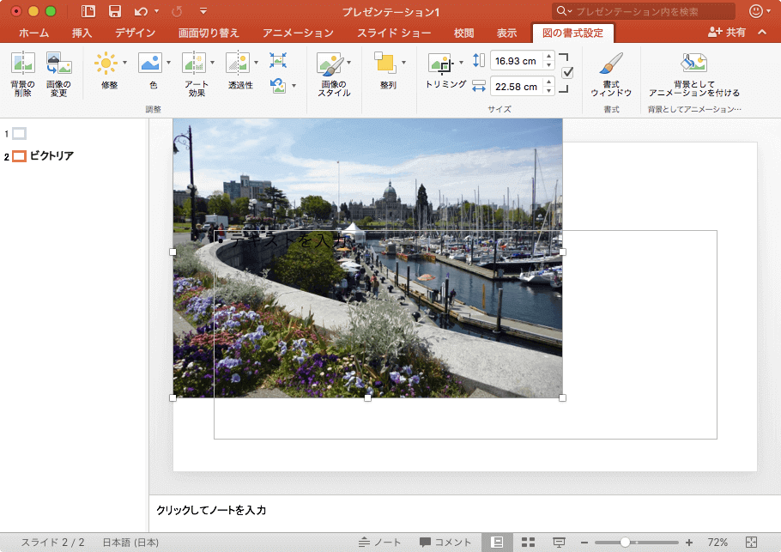Open the Transitions (画面切り替え) tab
Viewport: 781px width, 552px height.
tap(209, 33)
